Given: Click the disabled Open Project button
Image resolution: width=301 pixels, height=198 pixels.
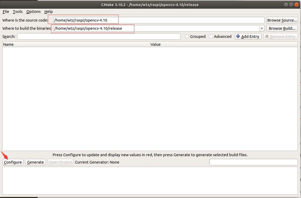Looking at the screenshot, I should (60, 162).
